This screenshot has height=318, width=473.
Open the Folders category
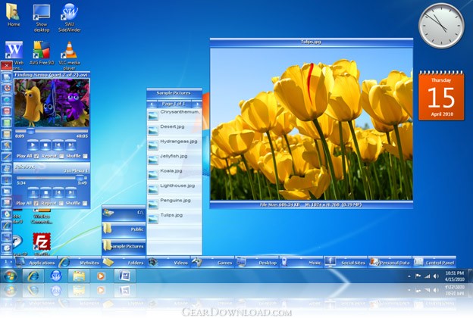pos(124,263)
